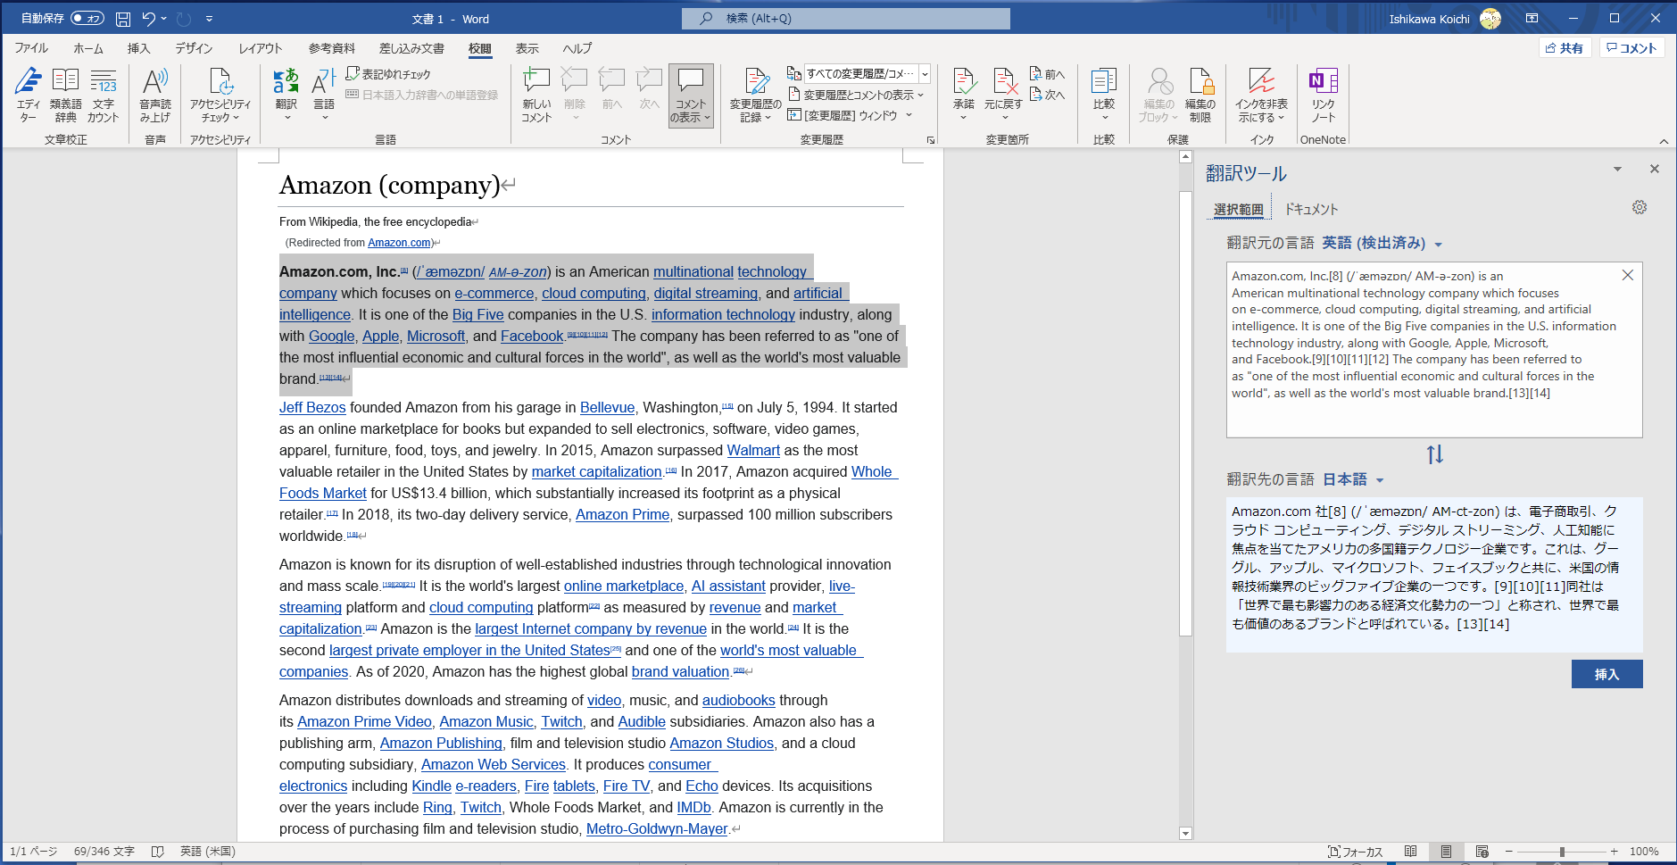Click the zoom slider handle
The width and height of the screenshot is (1677, 865).
tap(1562, 852)
